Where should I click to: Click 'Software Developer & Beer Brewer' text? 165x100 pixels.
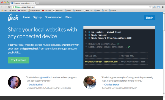click(119, 88)
